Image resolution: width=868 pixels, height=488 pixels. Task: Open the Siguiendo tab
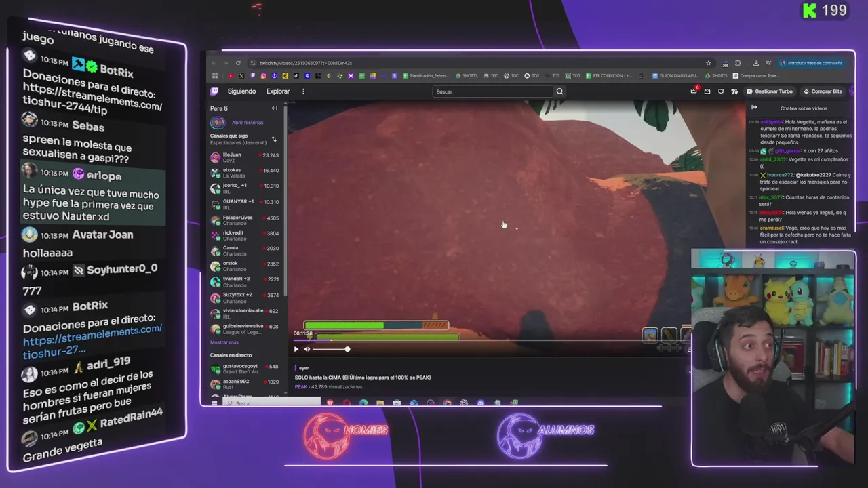click(x=242, y=91)
